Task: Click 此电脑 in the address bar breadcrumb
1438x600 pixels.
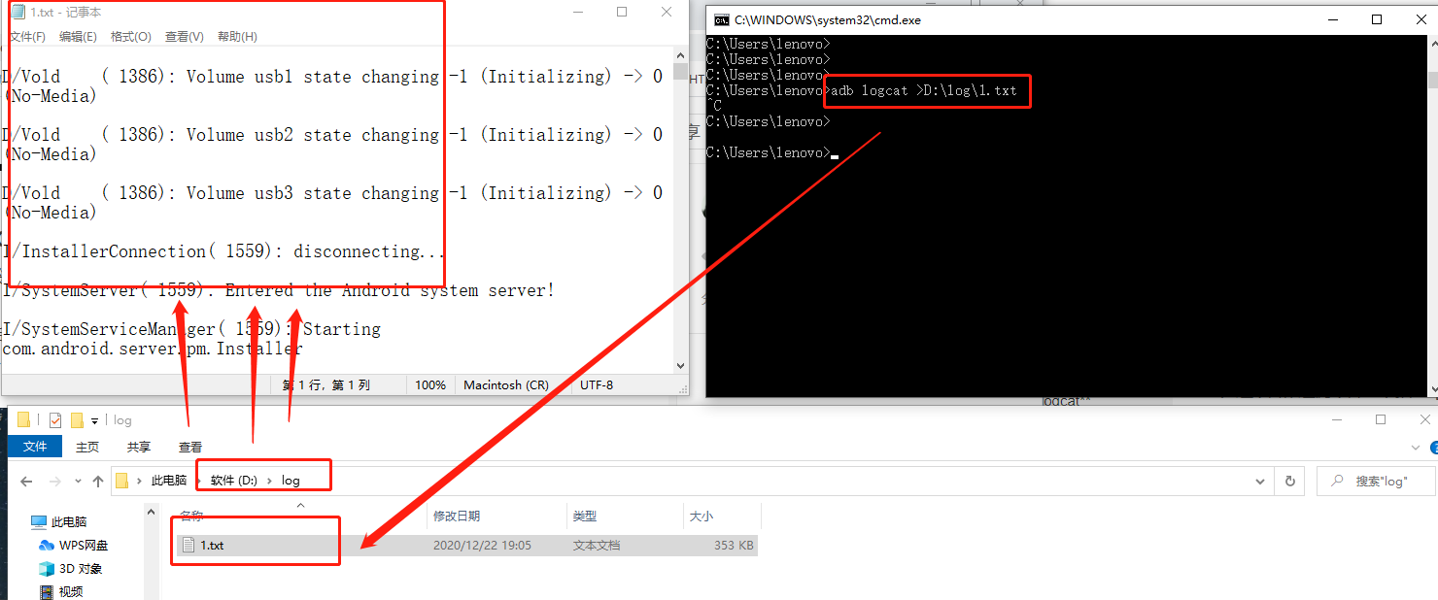Action: (169, 481)
